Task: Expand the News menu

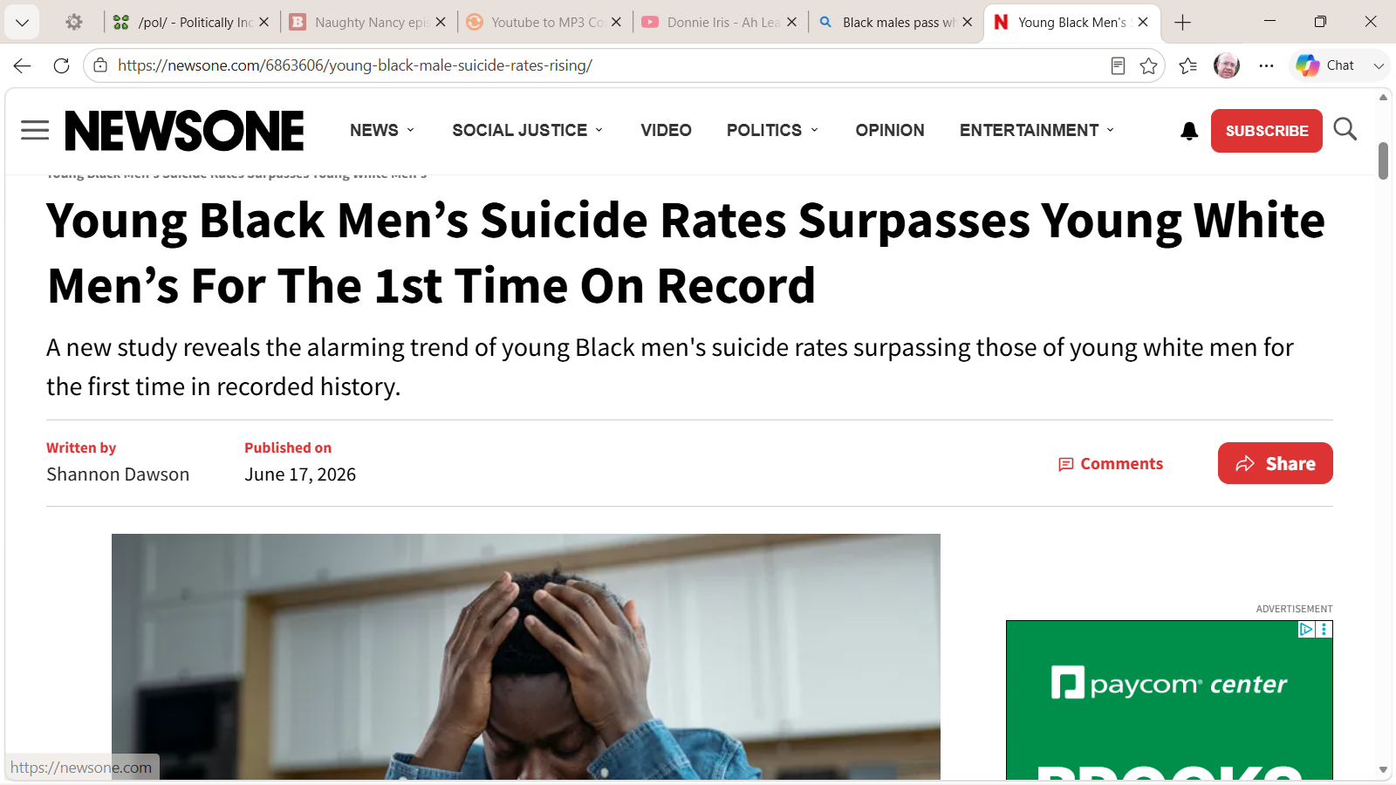Action: (382, 130)
